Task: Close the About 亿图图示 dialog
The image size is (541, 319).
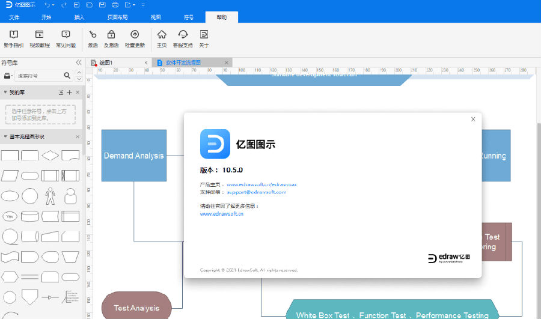Action: (x=473, y=119)
